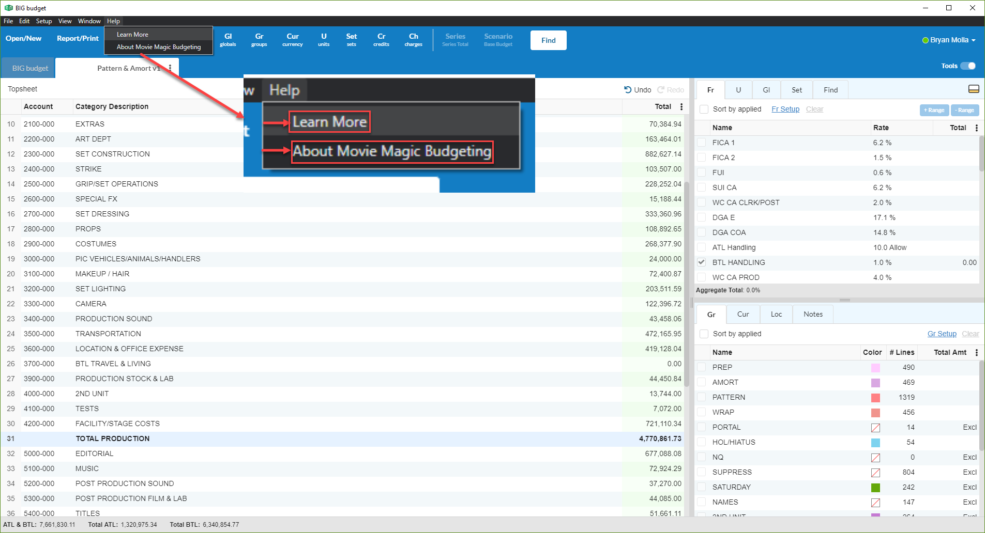Viewport: 985px width, 533px height.
Task: Click the Find button in toolbar
Action: pos(549,40)
